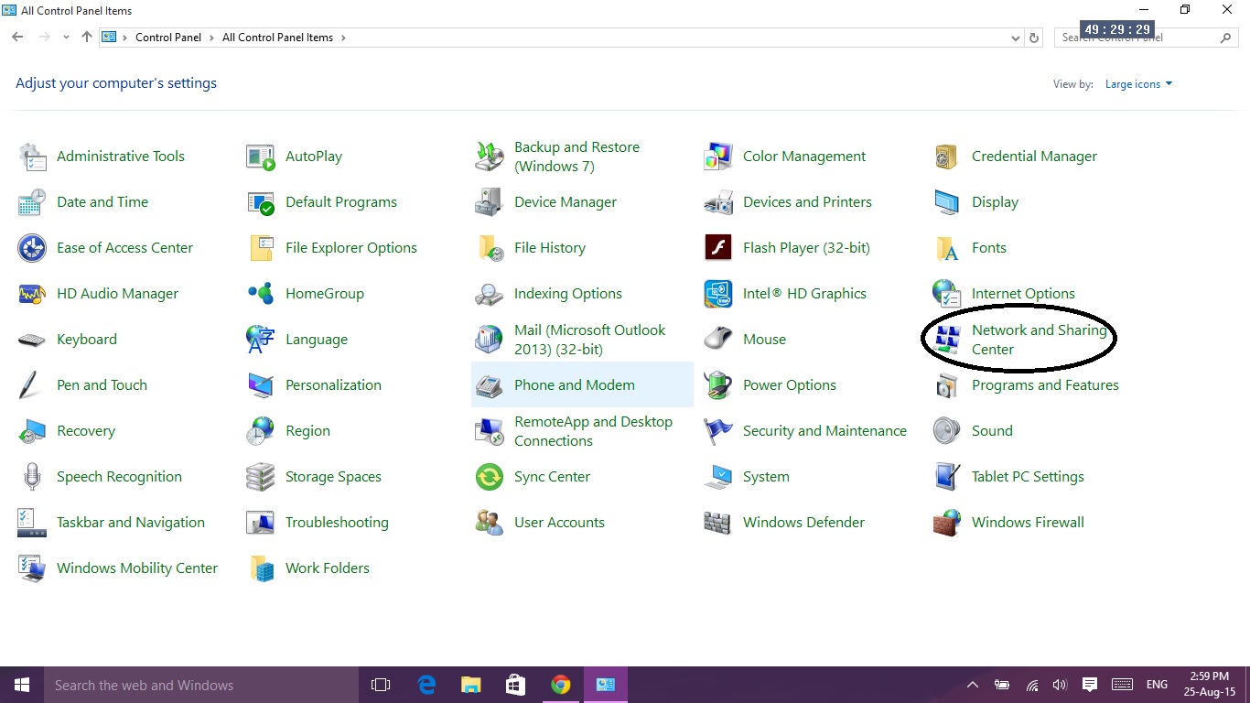Image resolution: width=1250 pixels, height=703 pixels.
Task: Open the Programs and Features link
Action: tap(1045, 385)
